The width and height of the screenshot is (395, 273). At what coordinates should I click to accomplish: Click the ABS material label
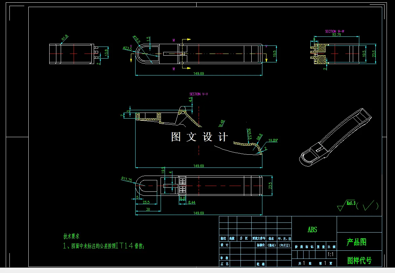pyautogui.click(x=312, y=230)
